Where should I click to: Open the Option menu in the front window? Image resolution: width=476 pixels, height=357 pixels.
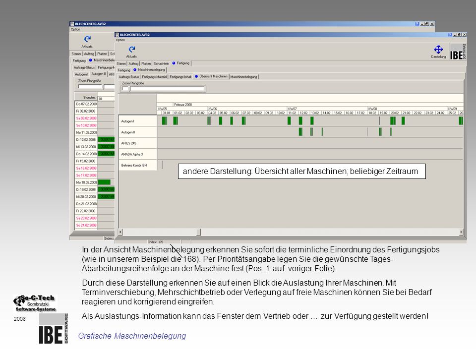pos(120,40)
